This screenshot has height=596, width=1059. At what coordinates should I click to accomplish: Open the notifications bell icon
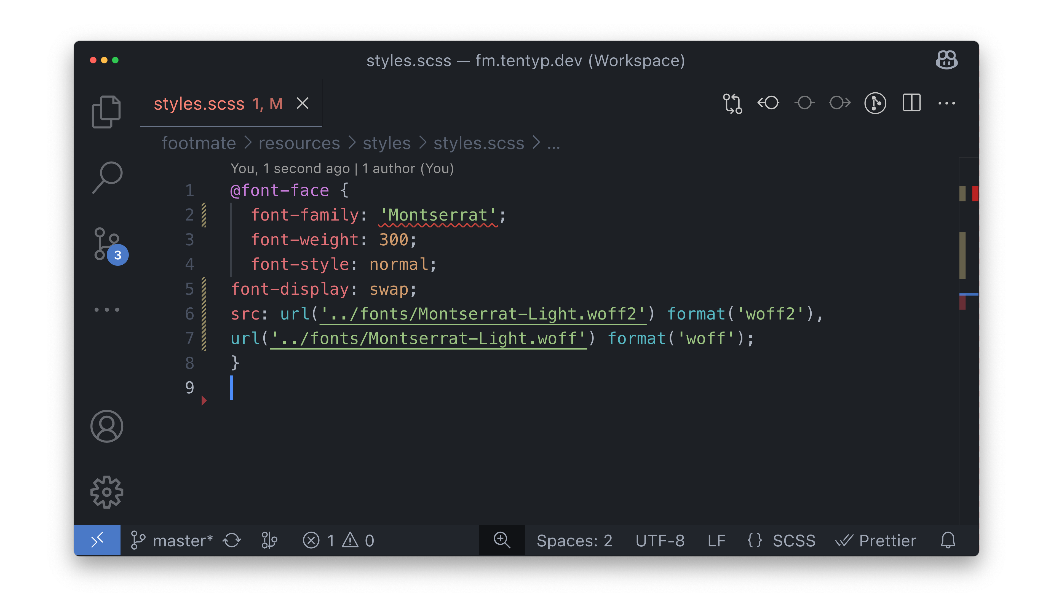pos(948,540)
